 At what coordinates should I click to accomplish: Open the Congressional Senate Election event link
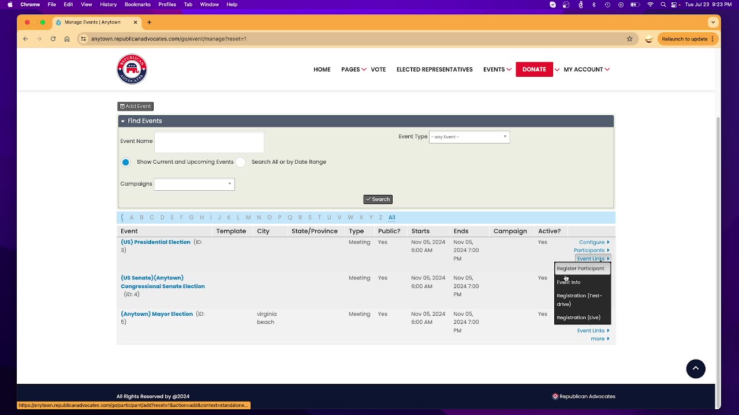163,282
